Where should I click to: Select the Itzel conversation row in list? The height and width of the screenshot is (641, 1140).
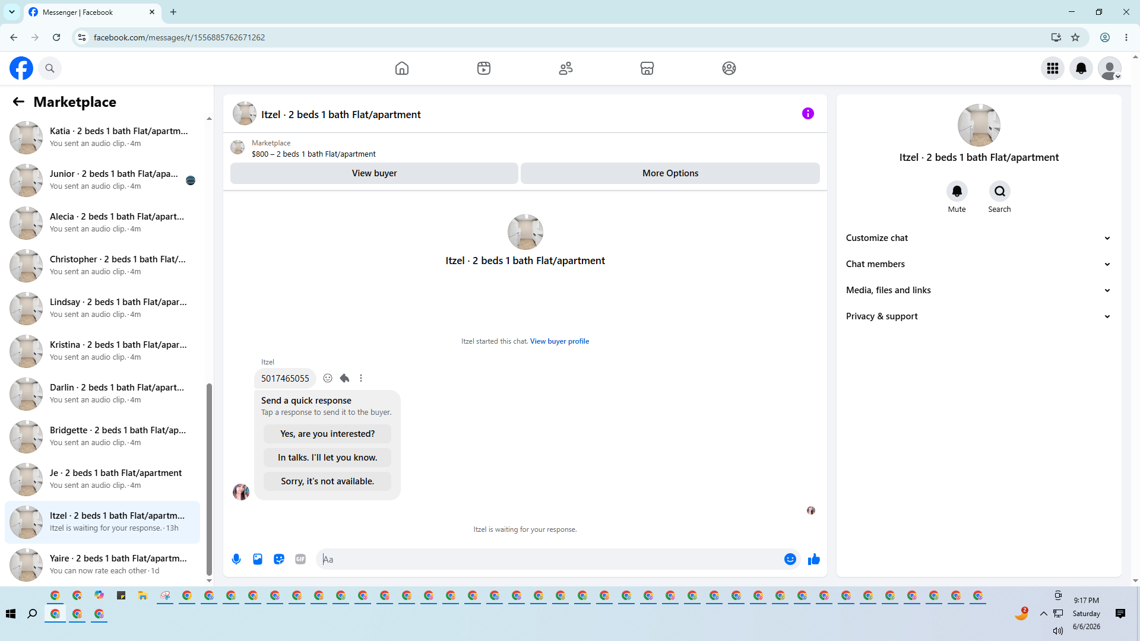[103, 522]
